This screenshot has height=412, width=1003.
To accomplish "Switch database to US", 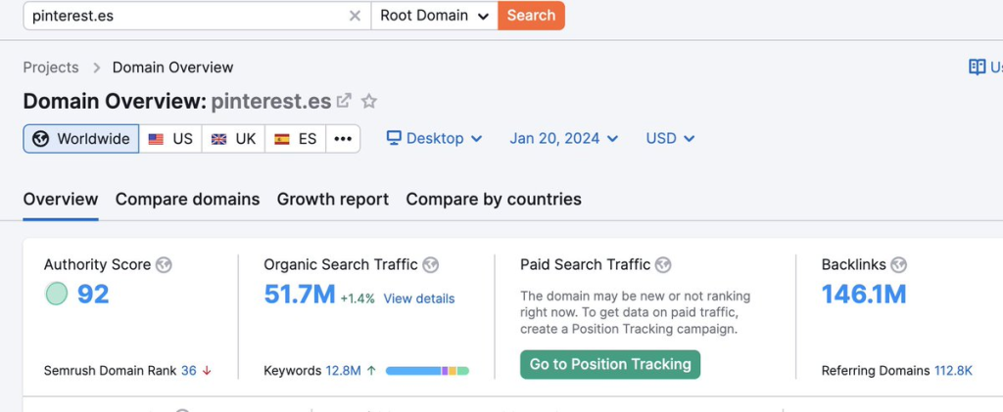I will (x=170, y=139).
